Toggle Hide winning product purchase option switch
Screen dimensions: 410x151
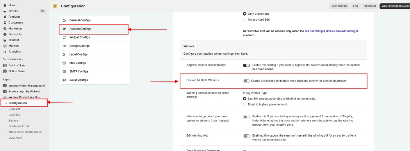246,117
